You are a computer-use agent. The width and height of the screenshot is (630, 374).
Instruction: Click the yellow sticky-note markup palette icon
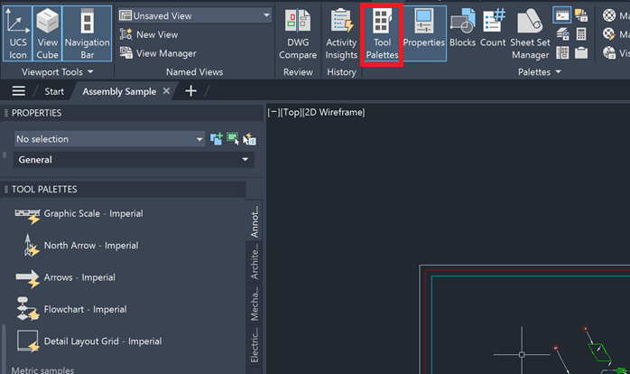tap(581, 15)
